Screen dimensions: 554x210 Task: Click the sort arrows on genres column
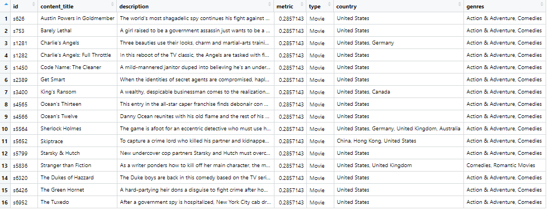(x=542, y=4)
